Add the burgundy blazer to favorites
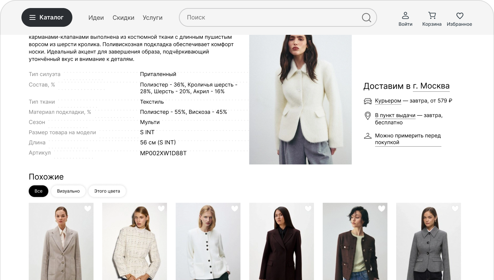This screenshot has width=494, height=280. [308, 209]
